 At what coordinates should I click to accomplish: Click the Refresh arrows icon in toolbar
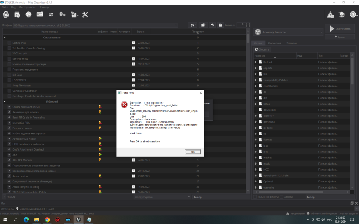(51, 15)
